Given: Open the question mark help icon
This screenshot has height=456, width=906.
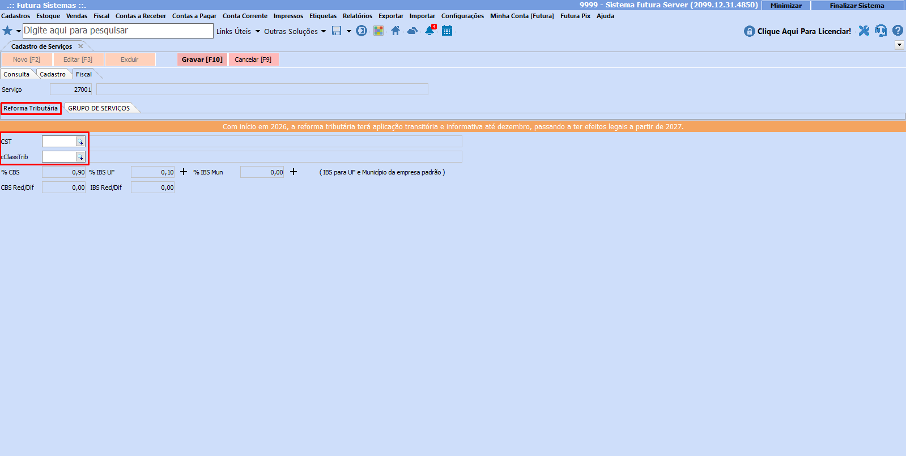Looking at the screenshot, I should (x=898, y=31).
